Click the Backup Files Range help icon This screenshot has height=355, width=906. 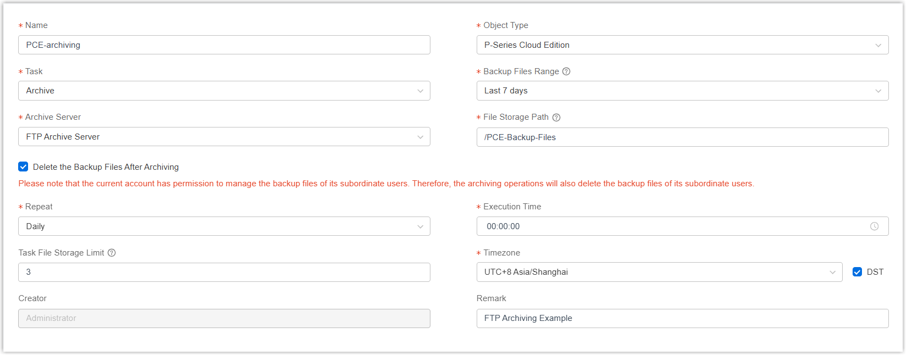click(566, 71)
